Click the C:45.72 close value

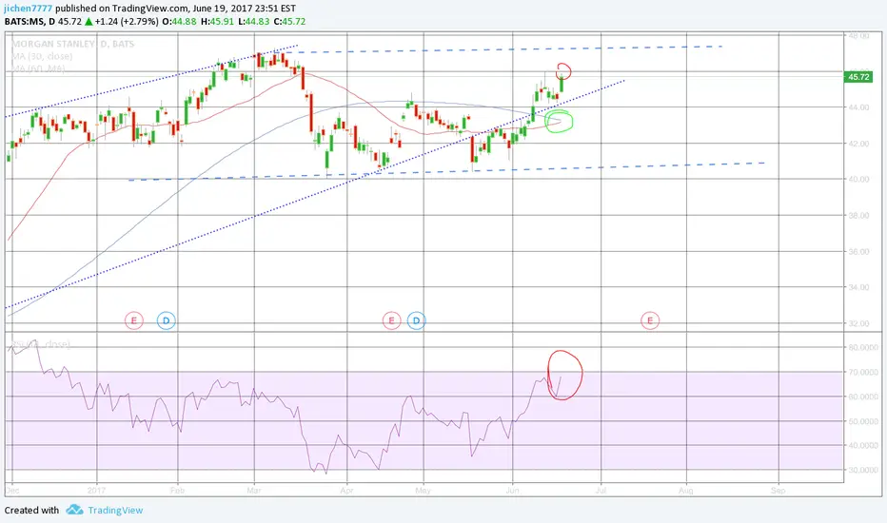289,22
